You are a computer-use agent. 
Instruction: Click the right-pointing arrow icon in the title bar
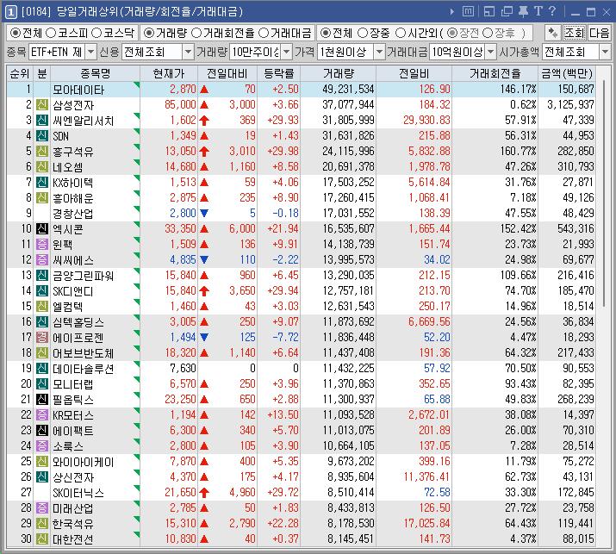coord(452,12)
